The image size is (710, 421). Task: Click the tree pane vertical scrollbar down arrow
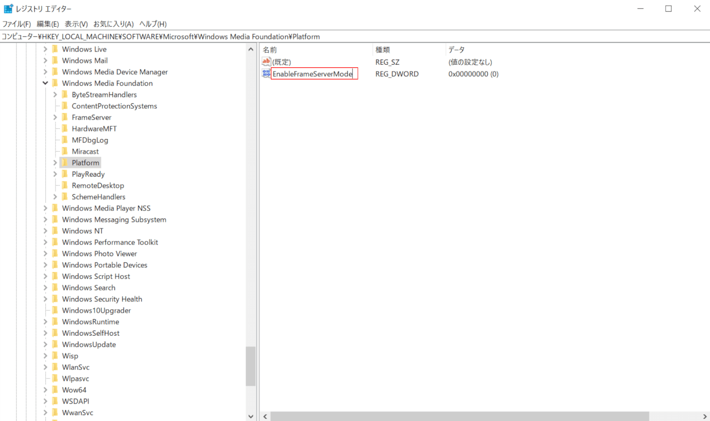[x=251, y=416]
